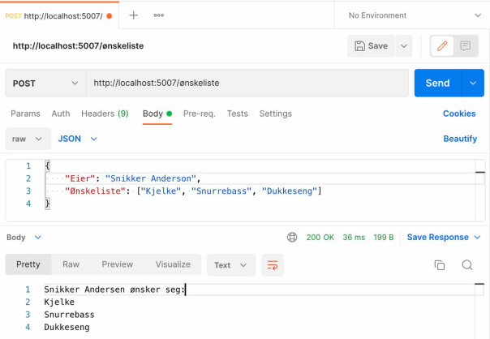
Task: Click the 199 B response size
Action: [x=384, y=237]
